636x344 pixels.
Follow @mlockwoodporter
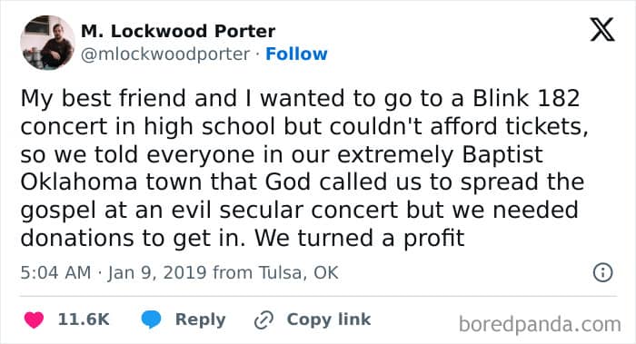click(x=296, y=54)
